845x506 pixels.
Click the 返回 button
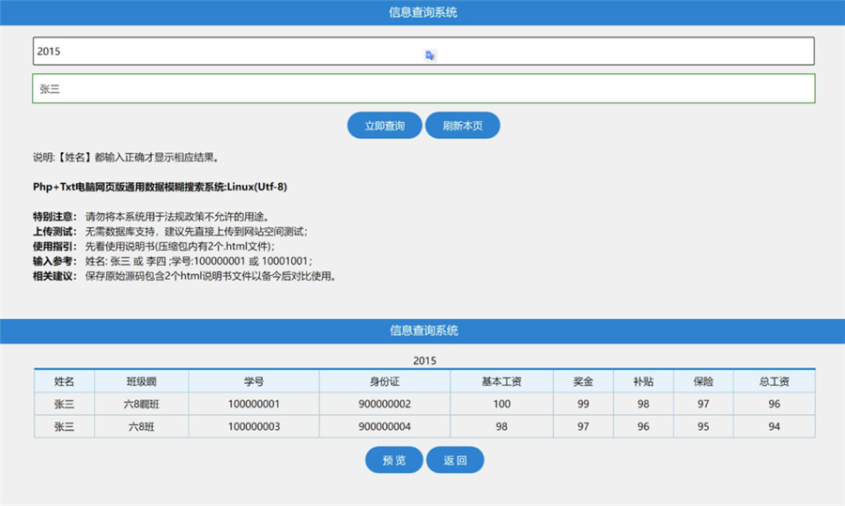click(x=455, y=460)
